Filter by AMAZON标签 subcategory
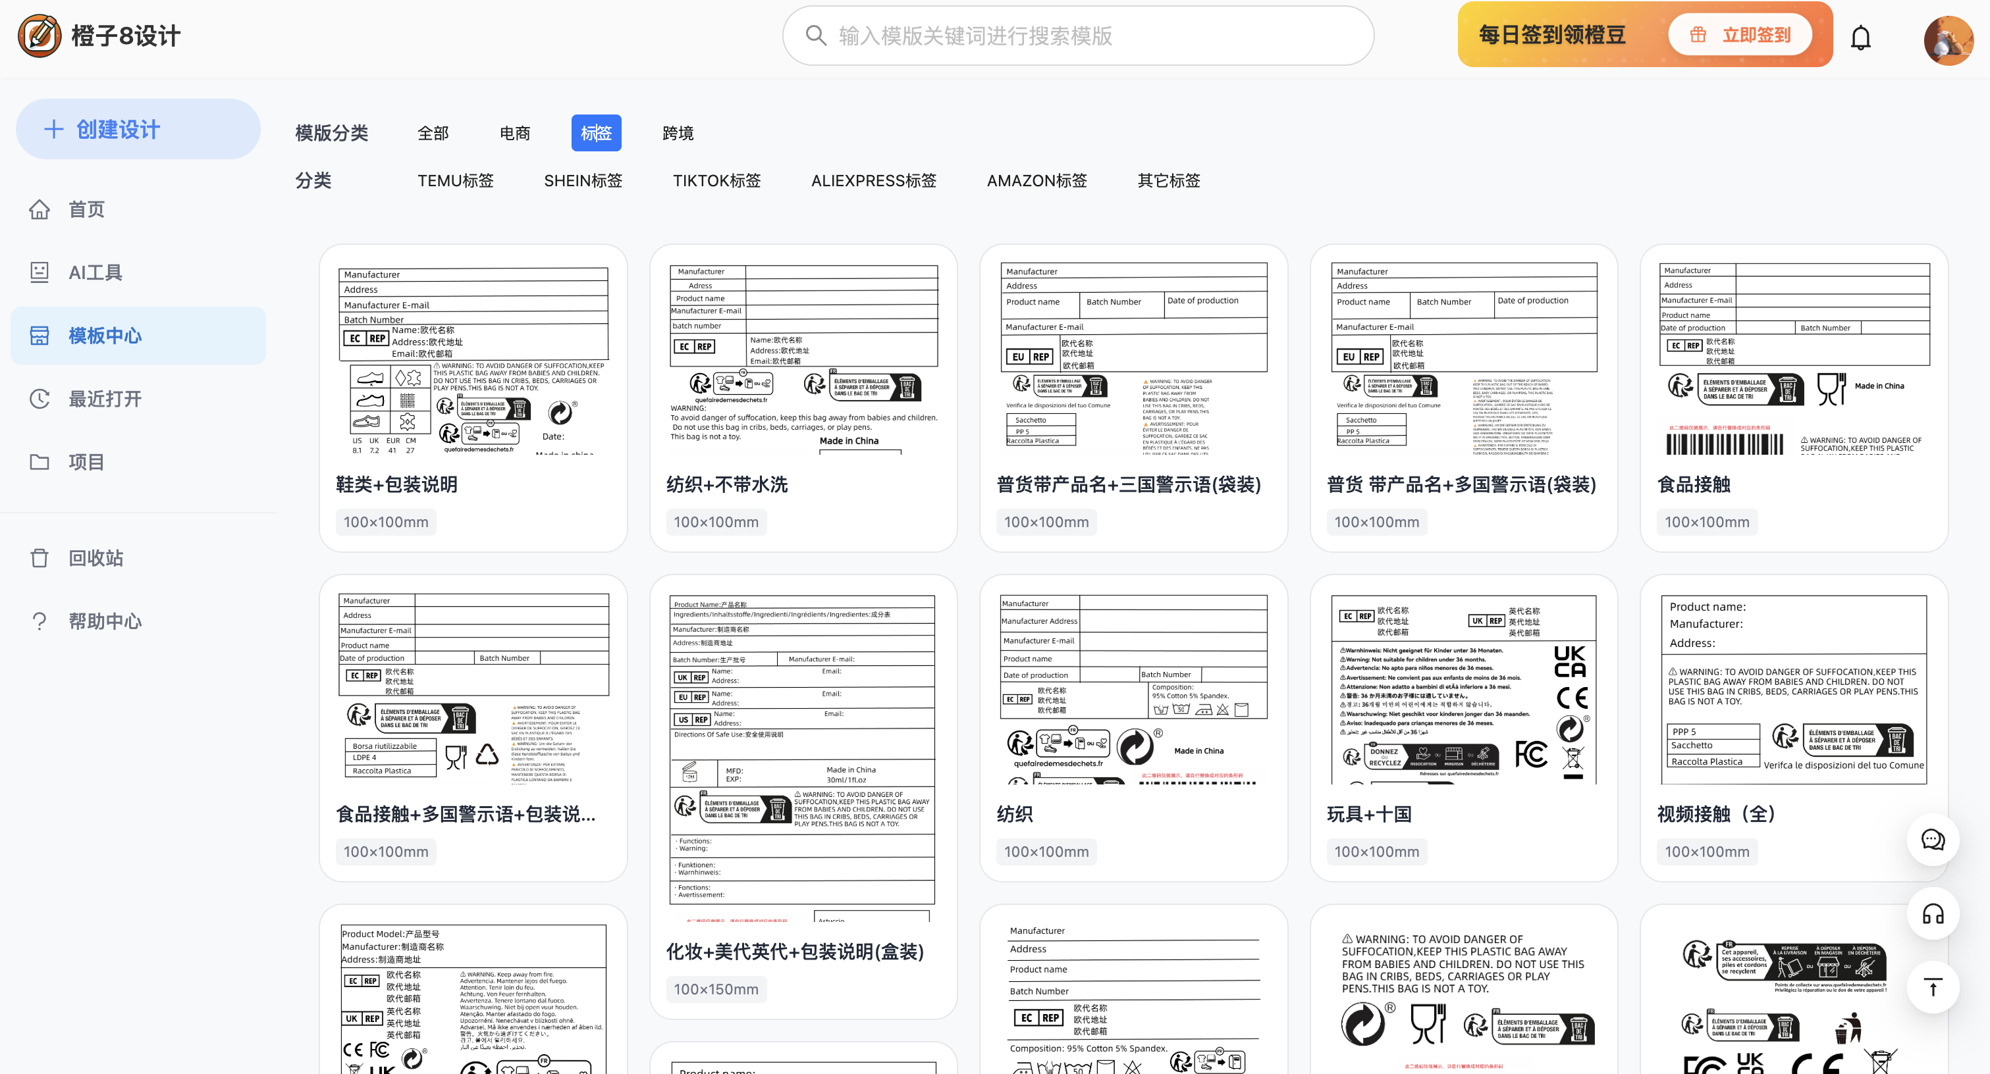This screenshot has height=1074, width=1990. [1036, 181]
